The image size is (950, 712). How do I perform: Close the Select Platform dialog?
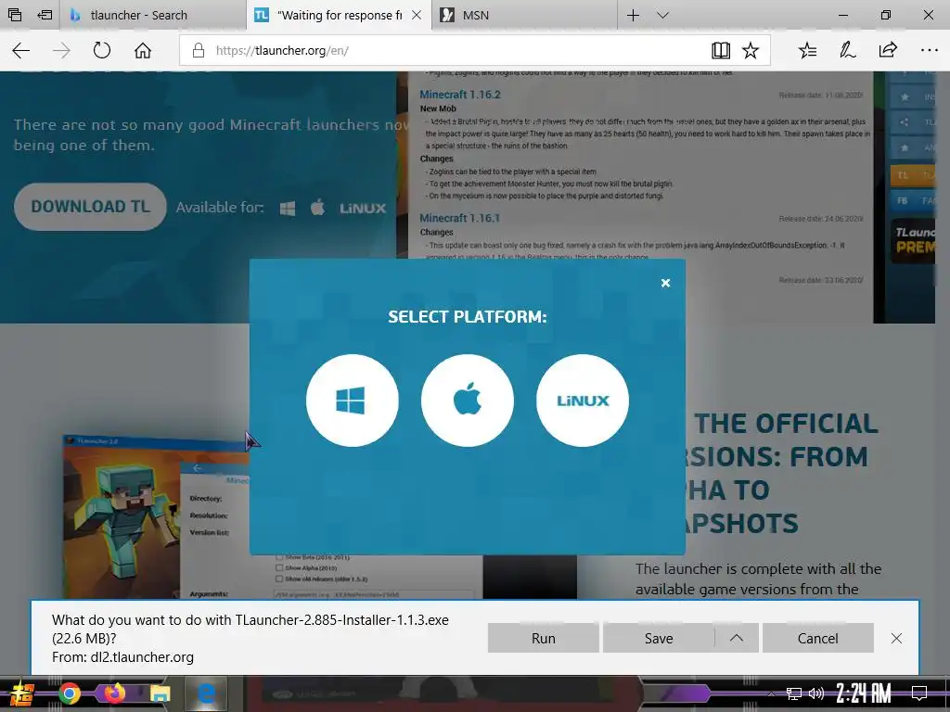[x=665, y=283]
